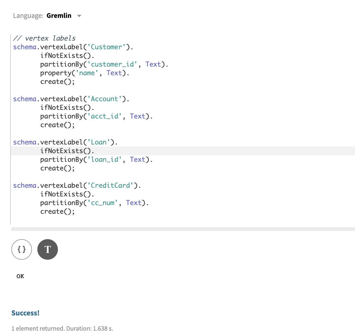355x336 pixels.
Task: Click the active T output toggle icon
Action: (48, 249)
